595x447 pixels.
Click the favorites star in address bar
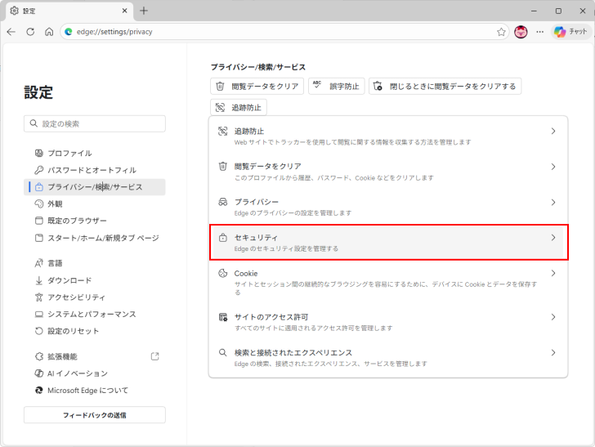tap(501, 32)
